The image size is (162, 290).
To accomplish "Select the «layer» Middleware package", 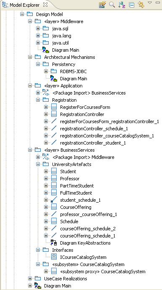I will click(63, 21).
